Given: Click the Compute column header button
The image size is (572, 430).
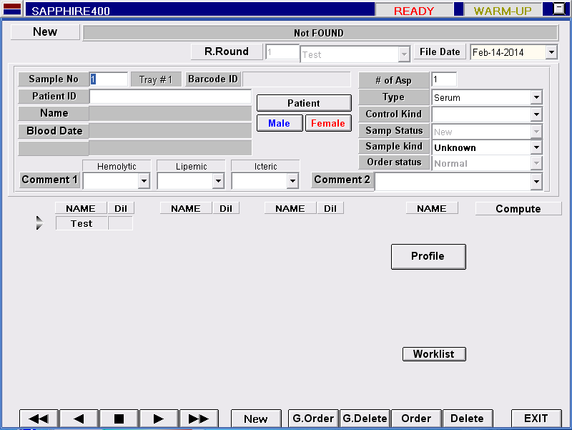Looking at the screenshot, I should pos(518,209).
